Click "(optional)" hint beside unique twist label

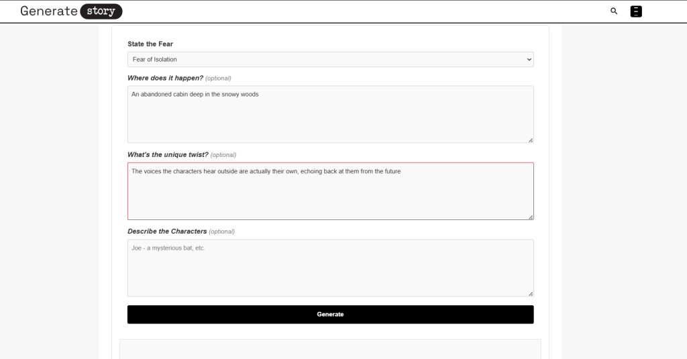(223, 155)
